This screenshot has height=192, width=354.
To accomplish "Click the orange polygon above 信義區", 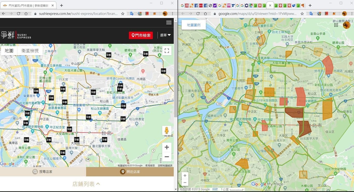I will [328, 109].
